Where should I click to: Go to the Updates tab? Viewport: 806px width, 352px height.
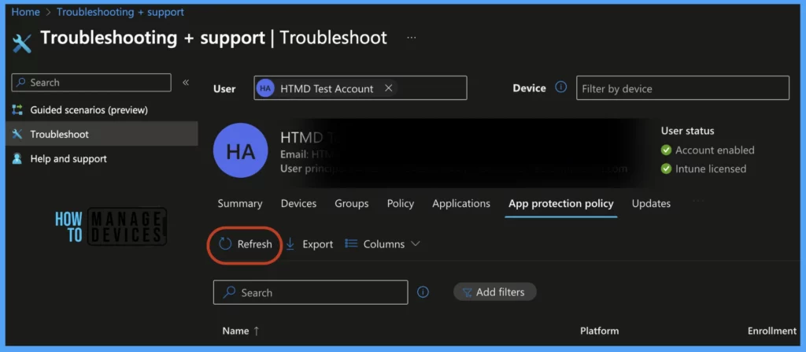click(651, 203)
